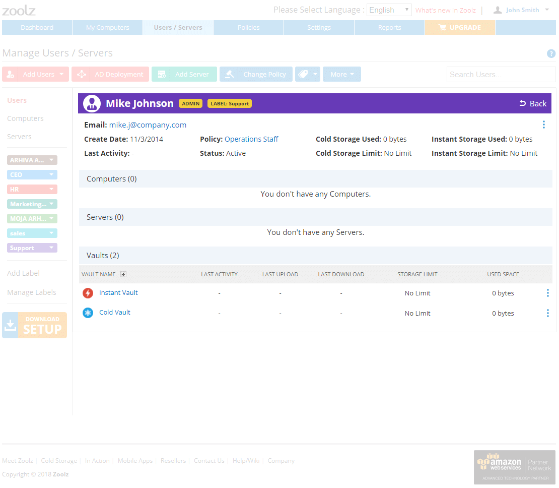The height and width of the screenshot is (488, 559).
Task: Open the Cold Vault row's three-dot menu
Action: (x=547, y=313)
